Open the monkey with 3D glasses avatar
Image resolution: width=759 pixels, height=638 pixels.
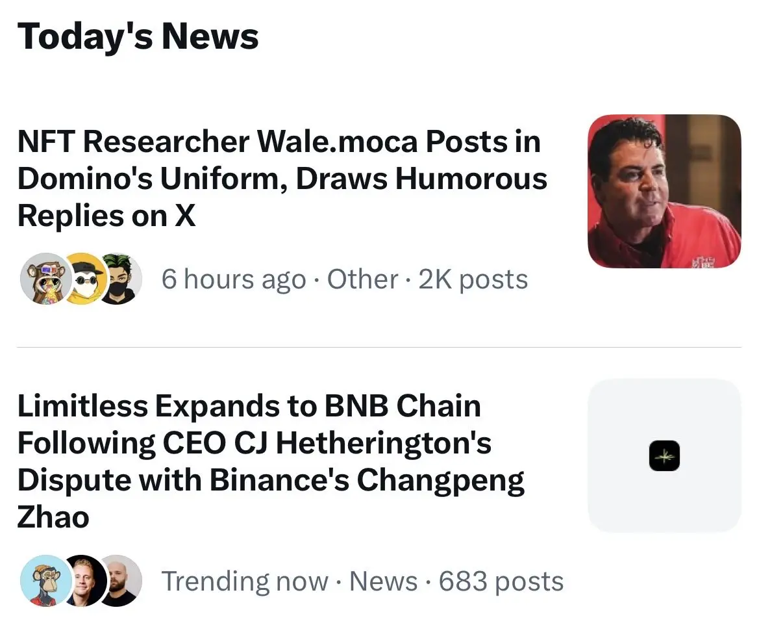click(45, 279)
